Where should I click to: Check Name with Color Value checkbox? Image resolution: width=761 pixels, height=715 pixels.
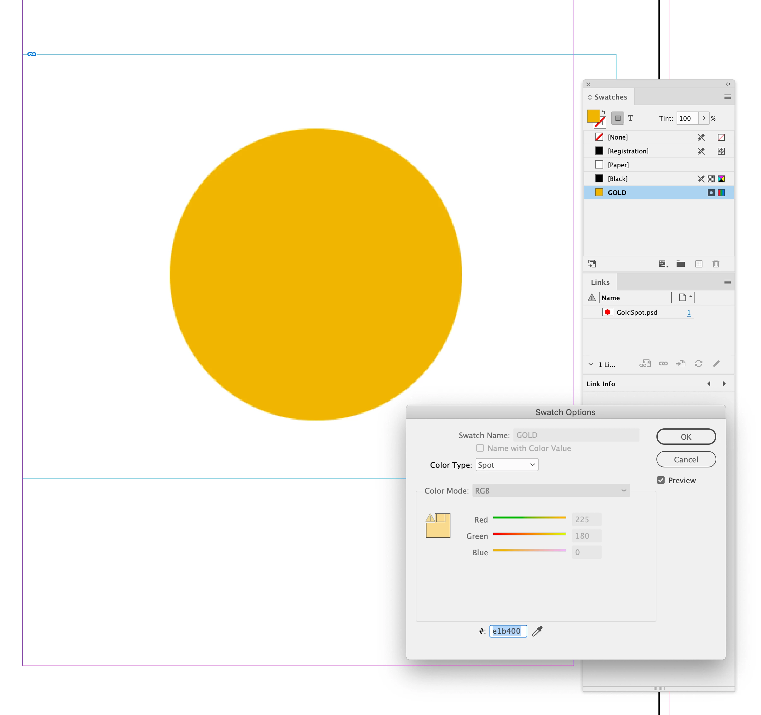click(x=480, y=448)
